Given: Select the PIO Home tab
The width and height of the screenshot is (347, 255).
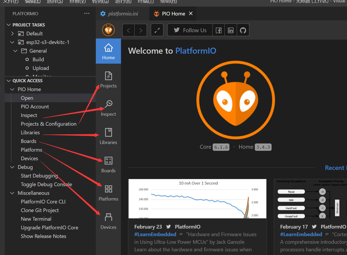Looking at the screenshot, I should tap(173, 14).
